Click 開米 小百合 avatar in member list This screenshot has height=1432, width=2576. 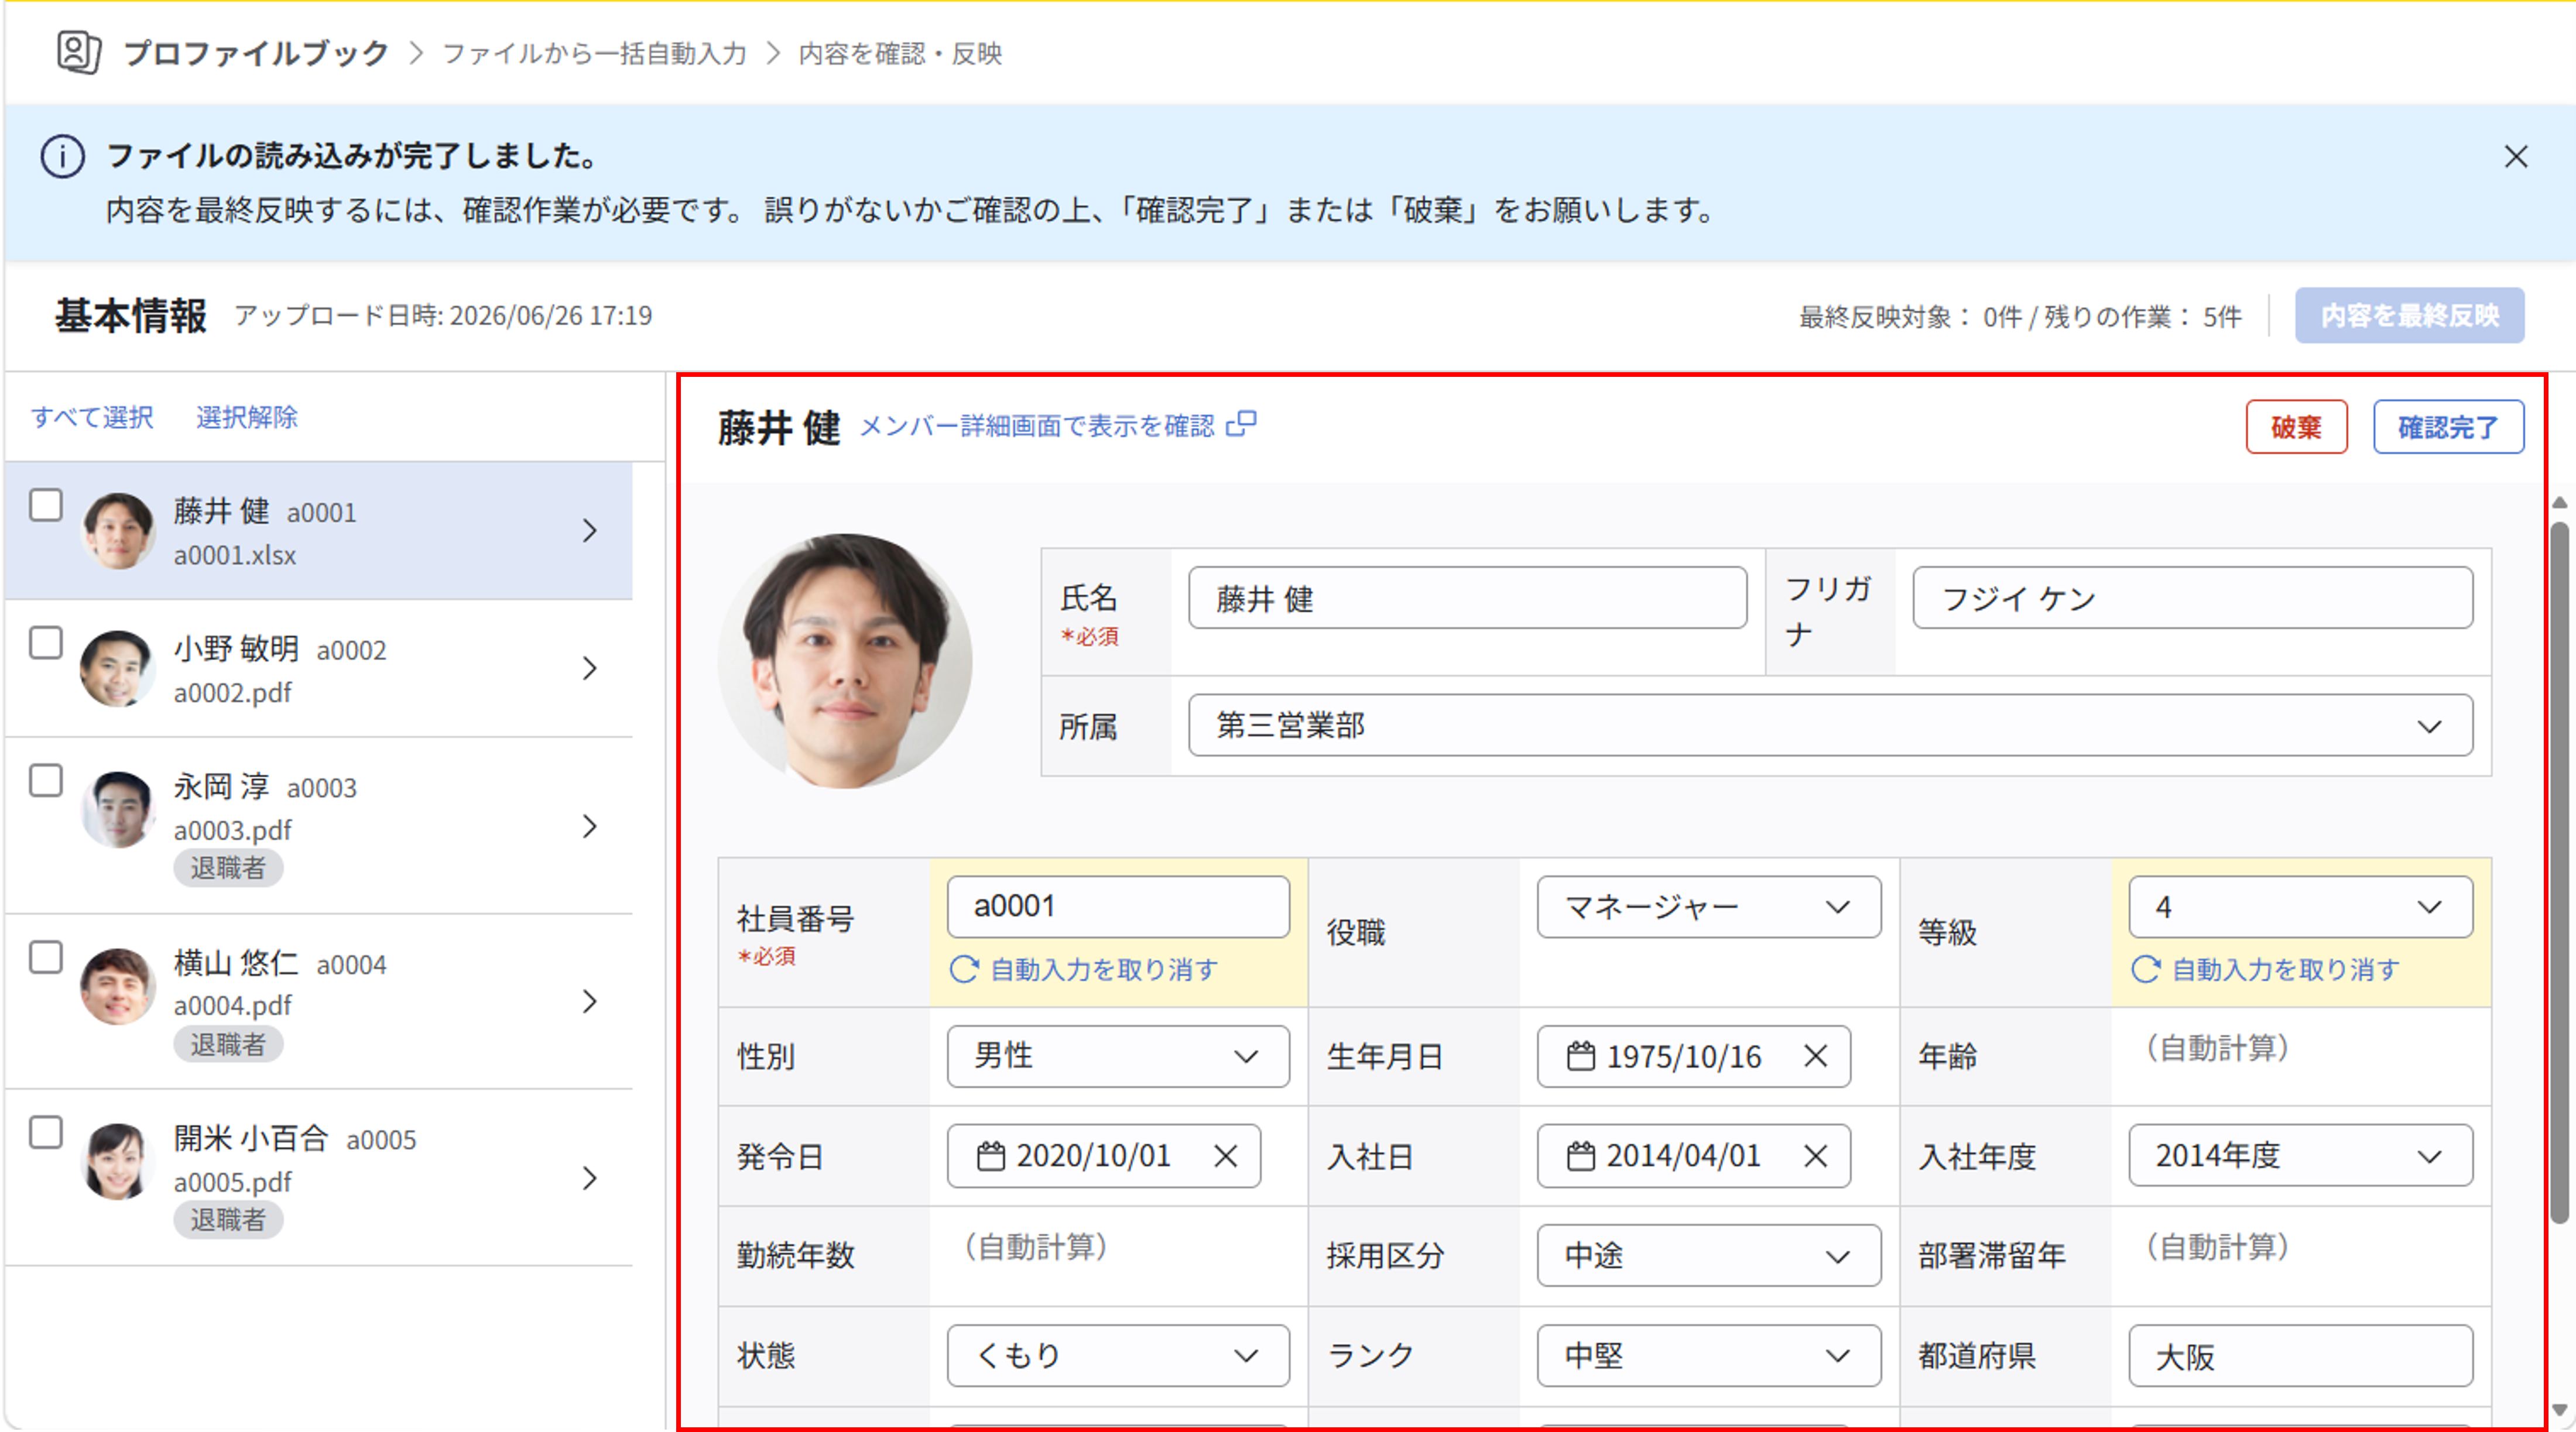pos(118,1161)
